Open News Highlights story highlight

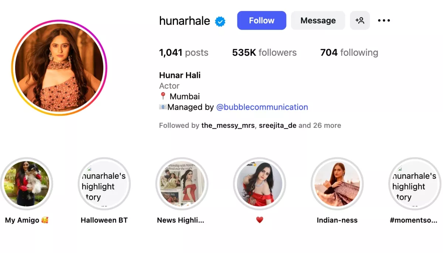(182, 184)
